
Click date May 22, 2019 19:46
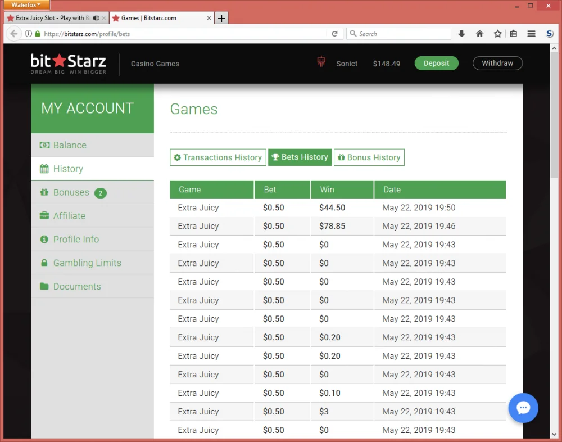click(419, 227)
